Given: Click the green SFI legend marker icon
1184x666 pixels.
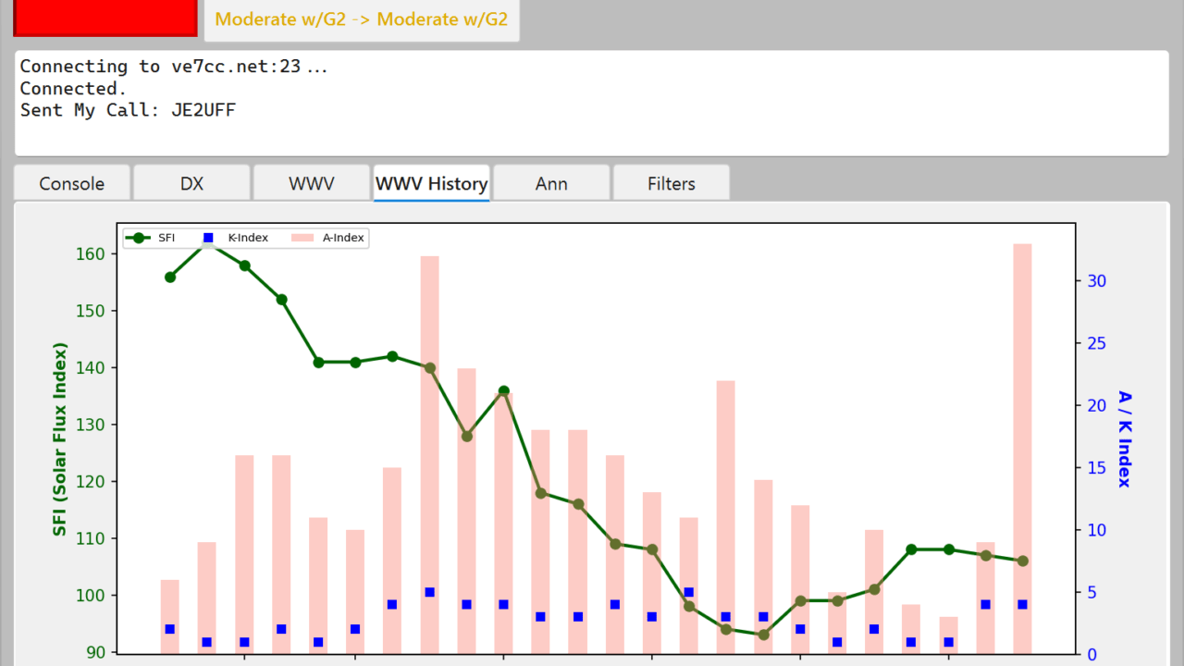Looking at the screenshot, I should [x=139, y=238].
